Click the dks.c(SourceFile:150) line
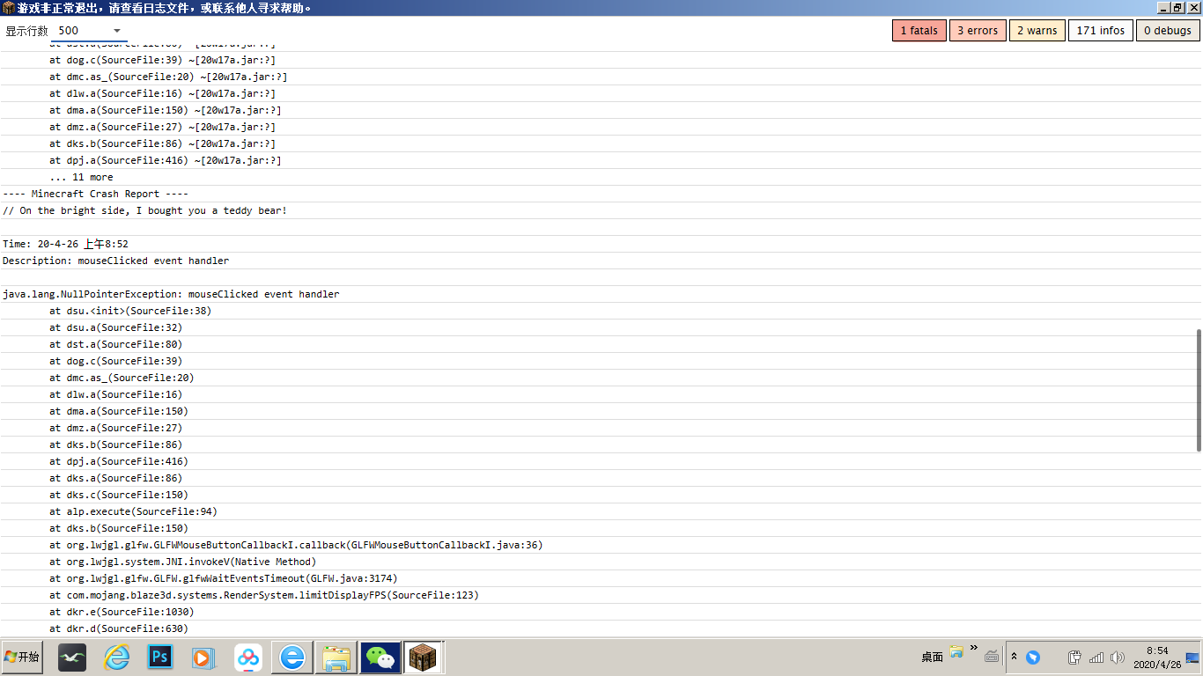Image resolution: width=1203 pixels, height=676 pixels. 119,495
